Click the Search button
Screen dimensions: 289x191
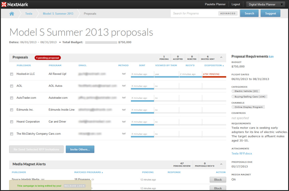(x=249, y=13)
